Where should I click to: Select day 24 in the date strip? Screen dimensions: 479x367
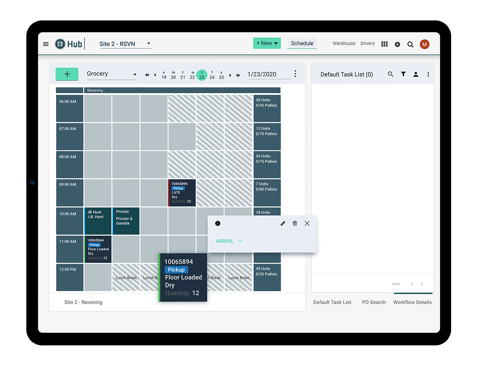(x=212, y=75)
